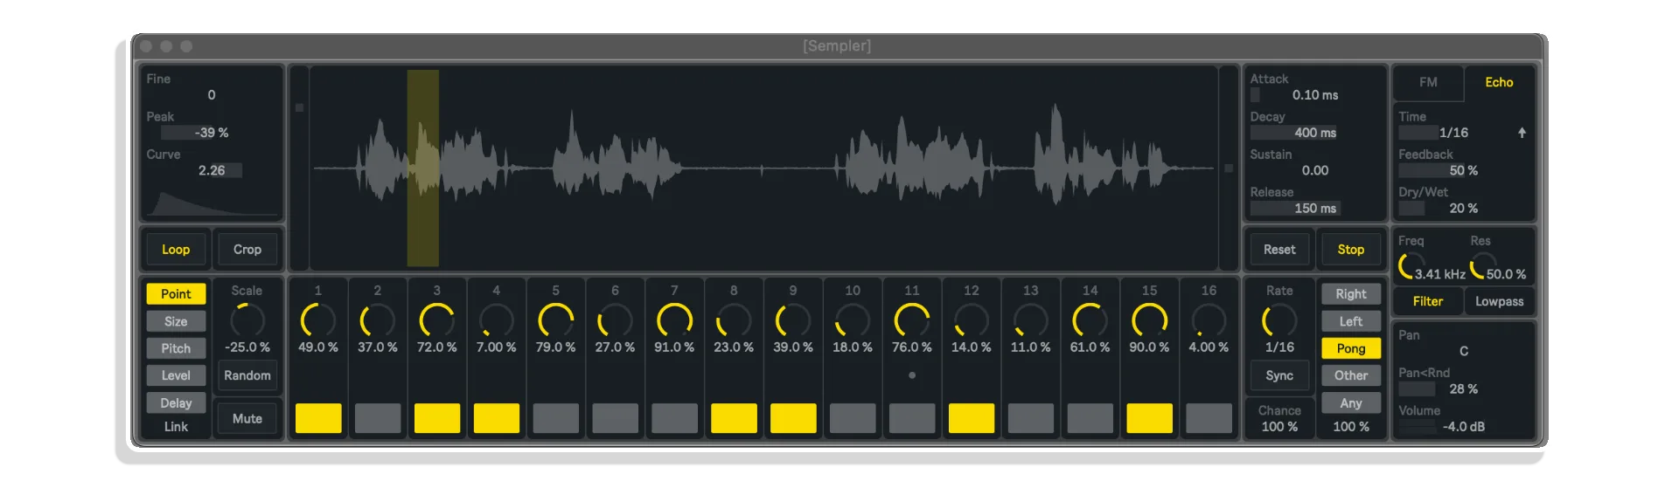Toggle step 9 pad

(x=793, y=418)
